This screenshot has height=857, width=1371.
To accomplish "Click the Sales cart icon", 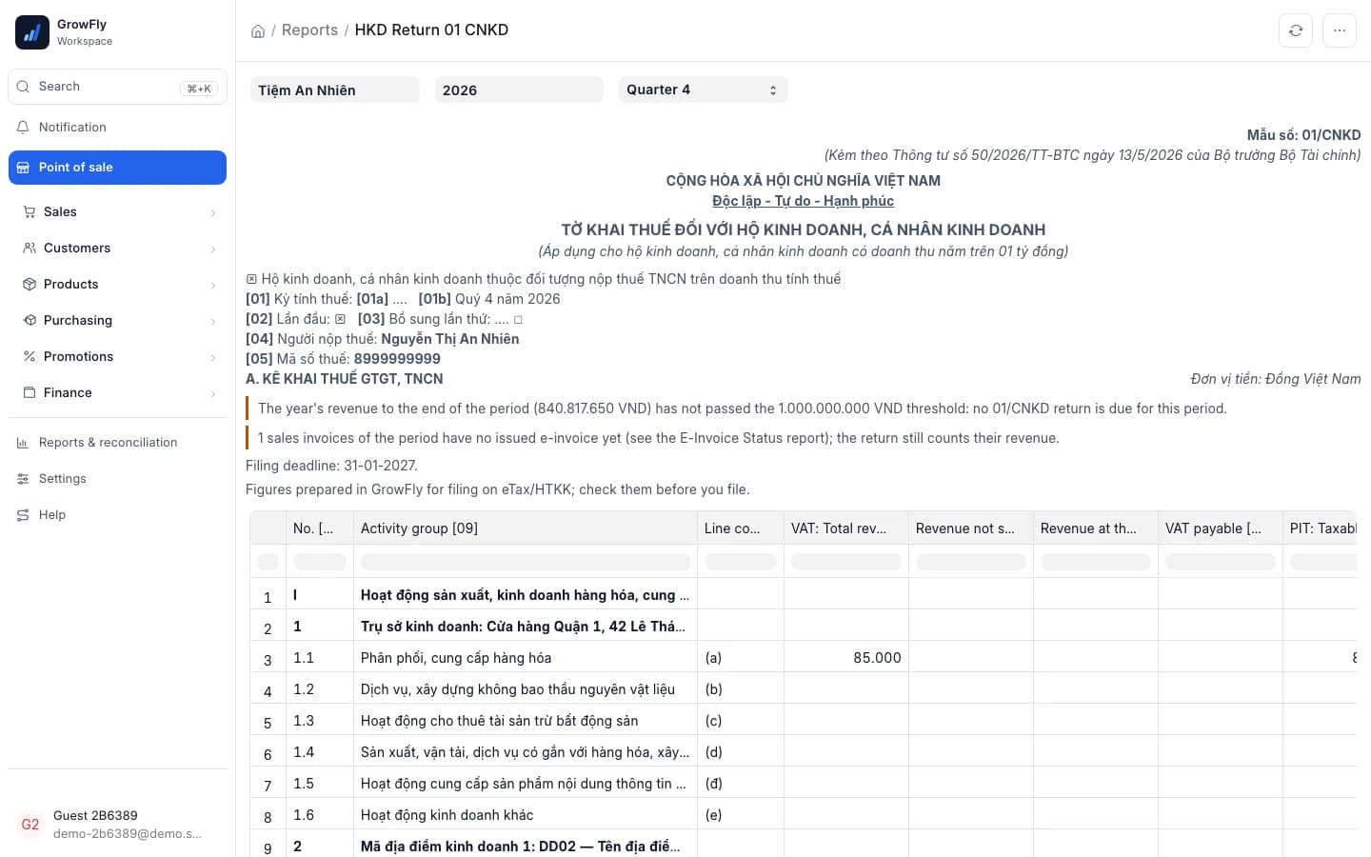I will click(30, 211).
